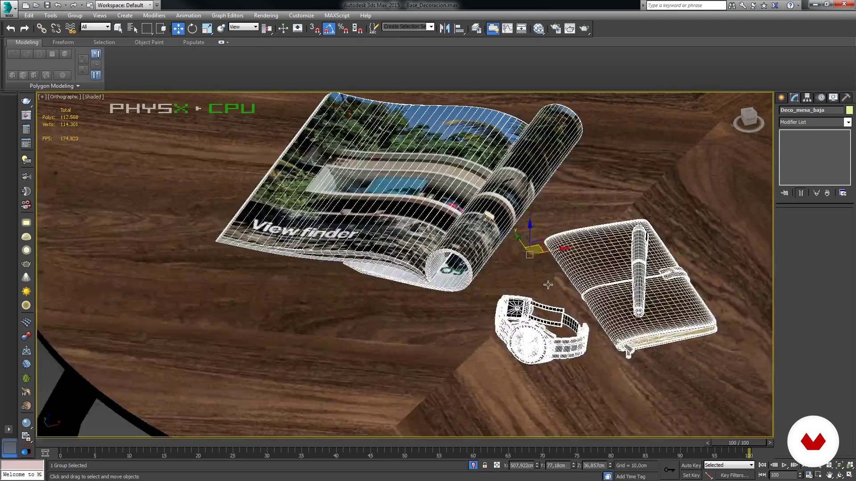Toggle Window/Crossing selection mode

(x=161, y=29)
